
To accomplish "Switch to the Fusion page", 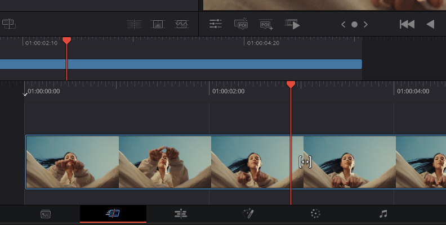I will [248, 213].
